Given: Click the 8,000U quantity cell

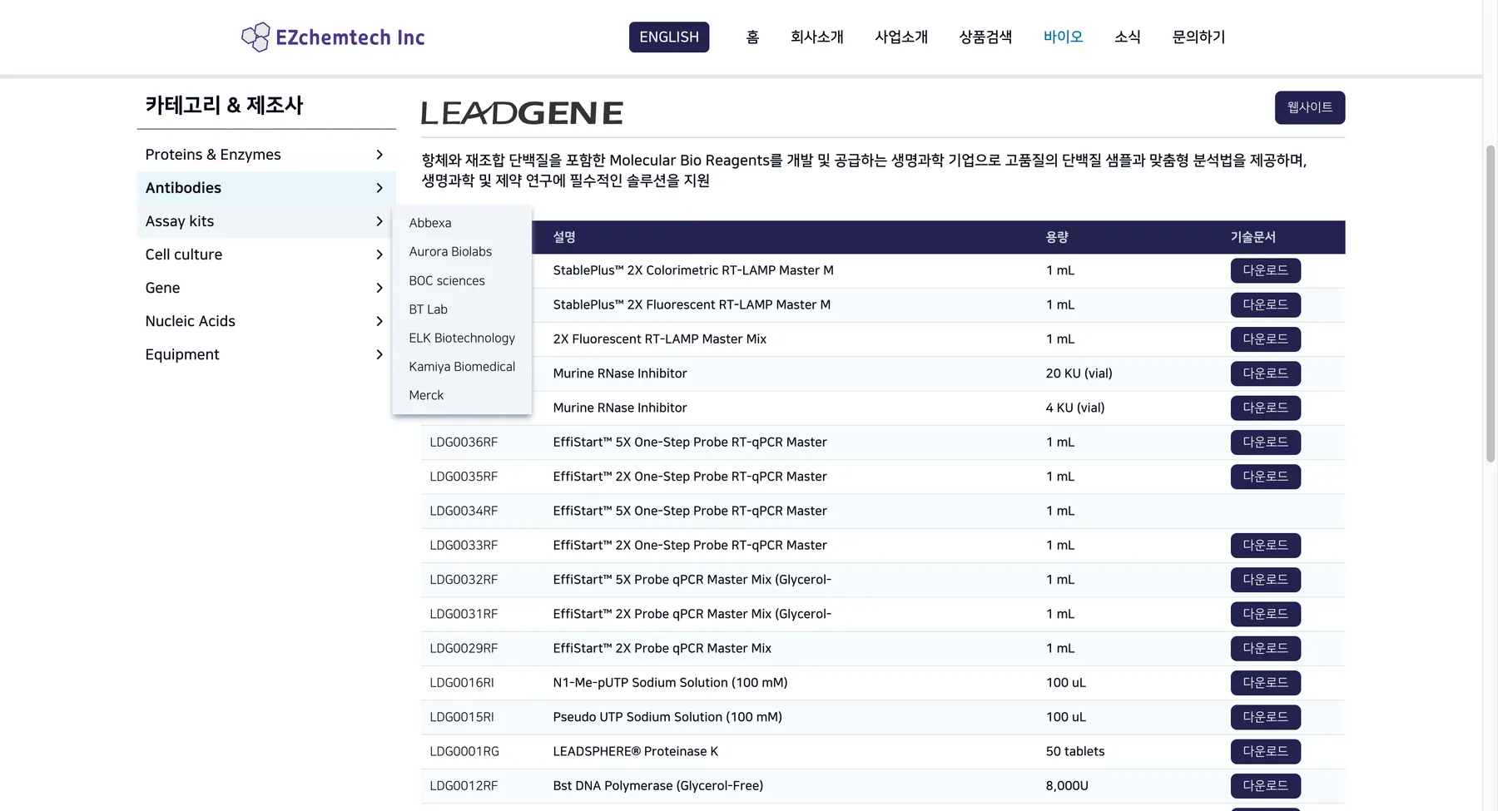Looking at the screenshot, I should pyautogui.click(x=1067, y=786).
